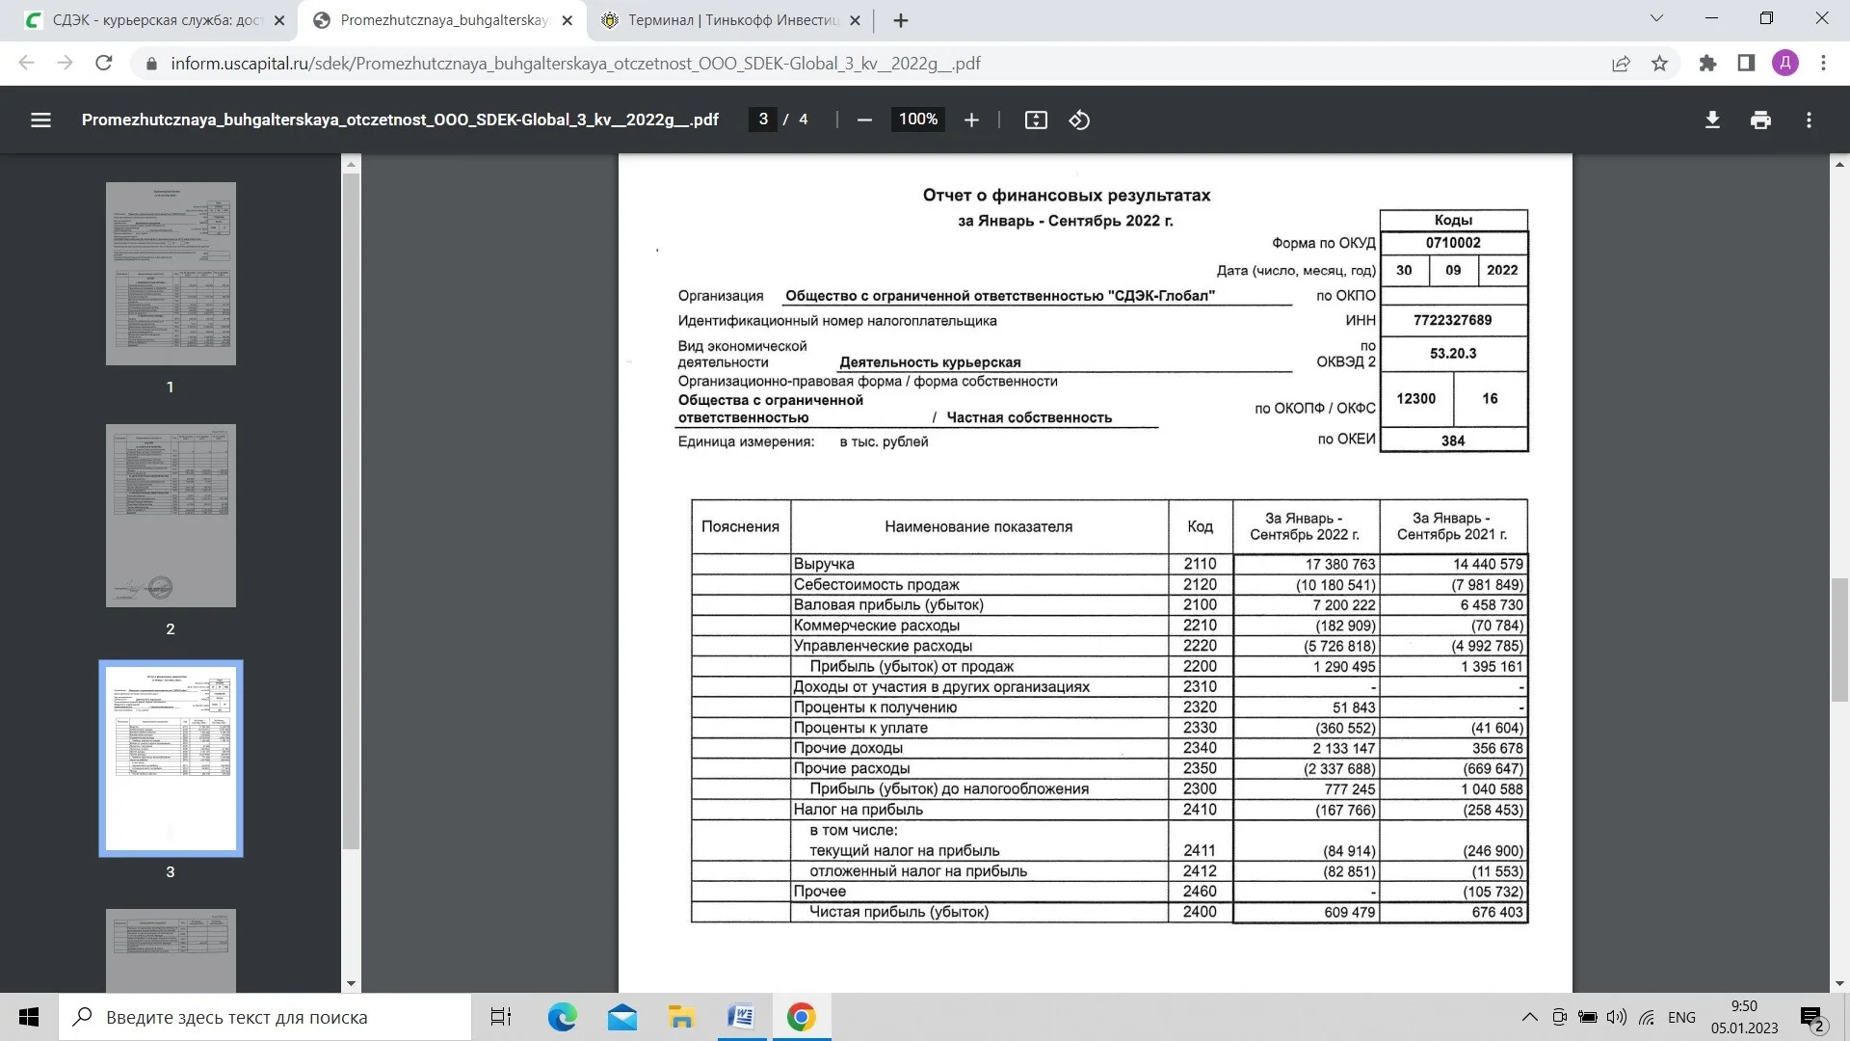Open page 2 thumbnail
The image size is (1850, 1041).
click(171, 516)
